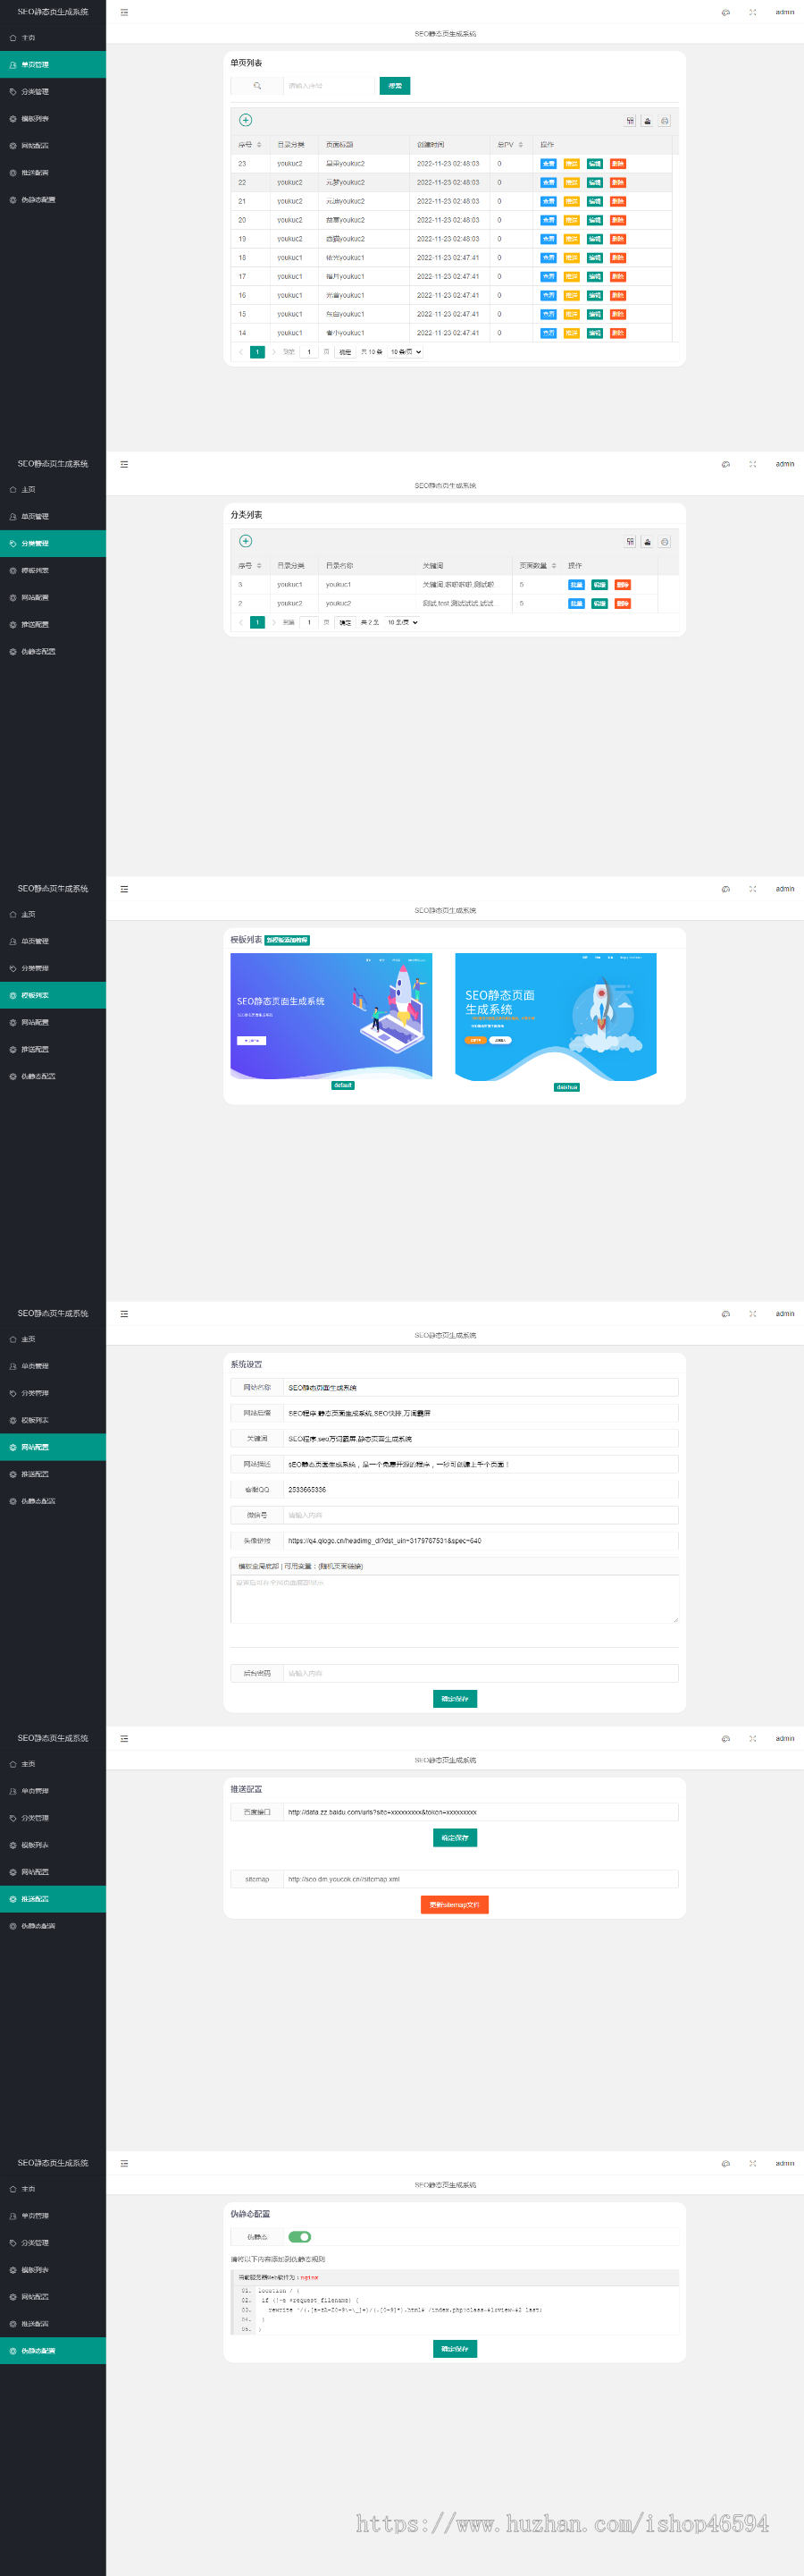The image size is (804, 2576).
Task: Sort 分类列表 table by 序号 column arrows
Action: (260, 566)
